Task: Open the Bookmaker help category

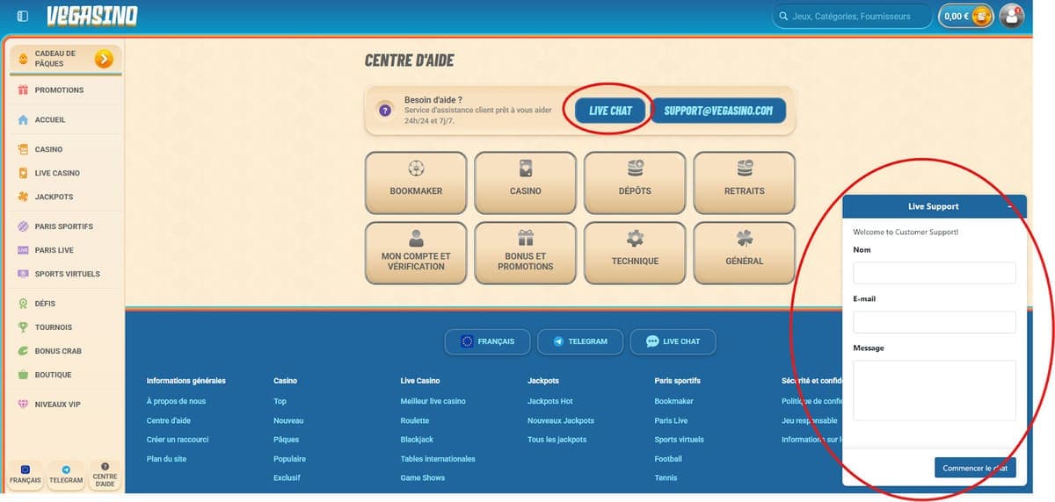Action: 416,183
